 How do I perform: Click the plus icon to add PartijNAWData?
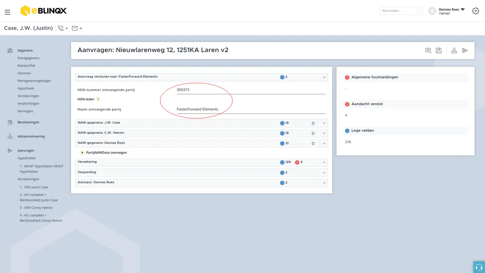(82, 152)
